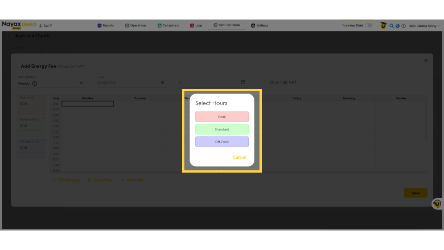Screen dimensions: 444x250
Task: Open the Consumers menu
Action: point(168,25)
